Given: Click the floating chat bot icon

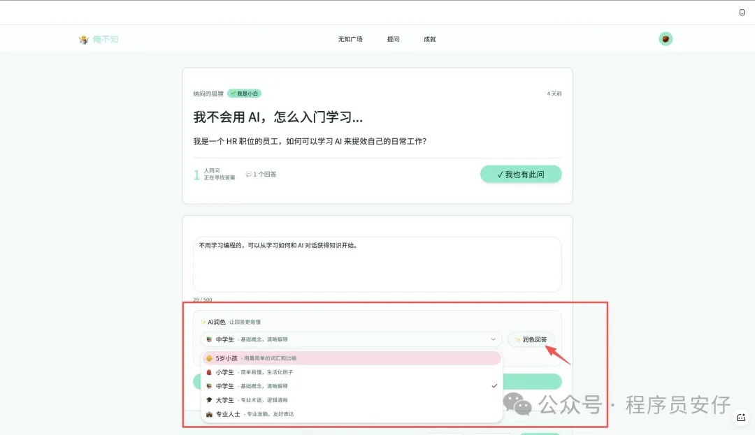Looking at the screenshot, I should [740, 418].
